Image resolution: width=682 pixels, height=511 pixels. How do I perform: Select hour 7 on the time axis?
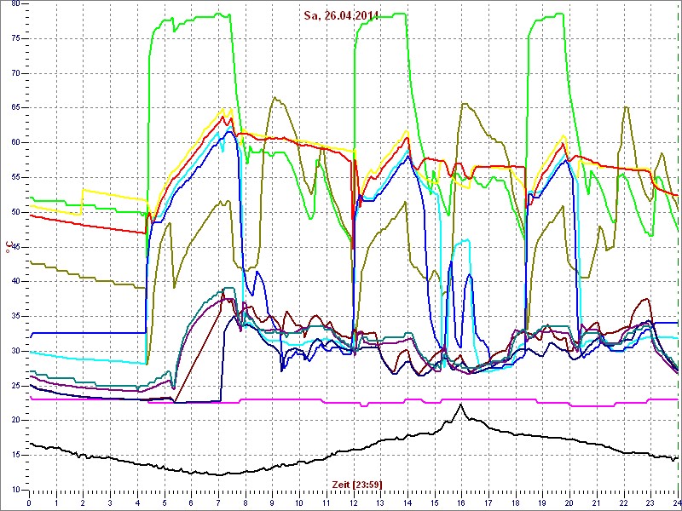[x=218, y=502]
